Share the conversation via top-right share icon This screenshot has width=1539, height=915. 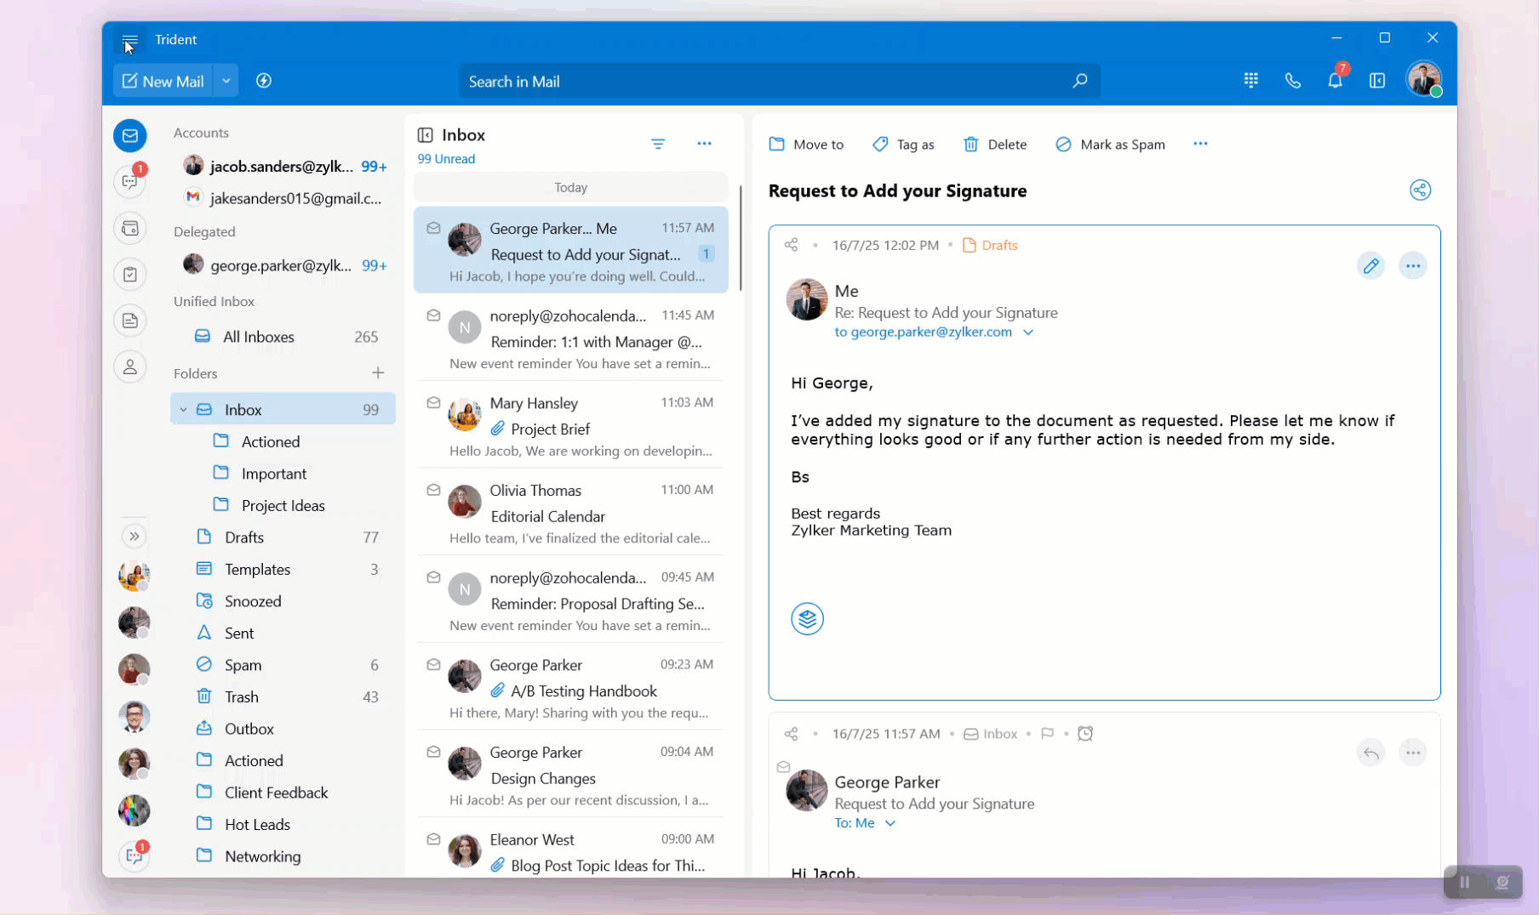(1420, 190)
